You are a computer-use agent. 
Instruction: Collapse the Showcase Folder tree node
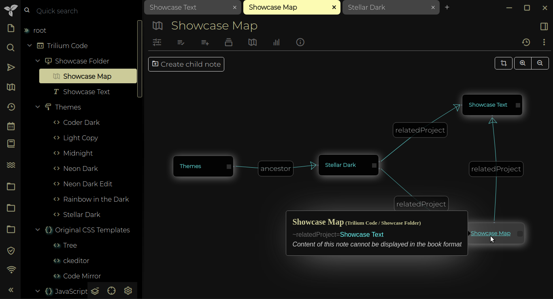[x=38, y=61]
